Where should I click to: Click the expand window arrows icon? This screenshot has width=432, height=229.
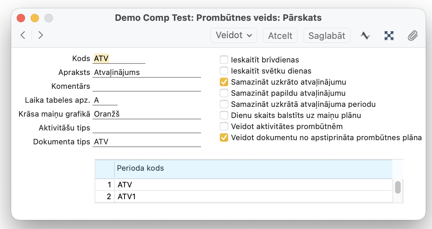click(389, 35)
